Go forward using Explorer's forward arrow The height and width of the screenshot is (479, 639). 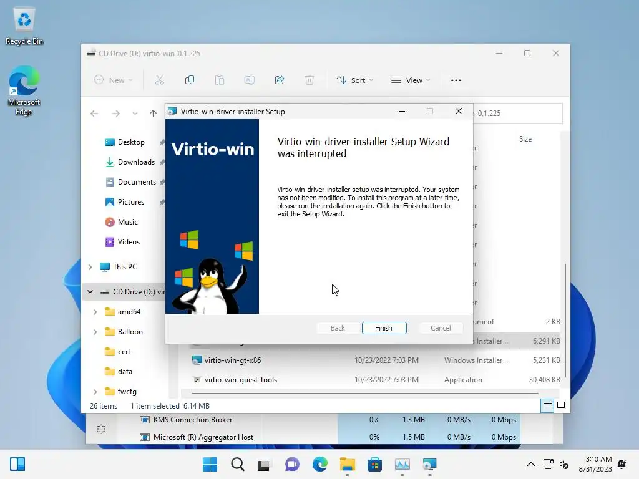(x=115, y=114)
